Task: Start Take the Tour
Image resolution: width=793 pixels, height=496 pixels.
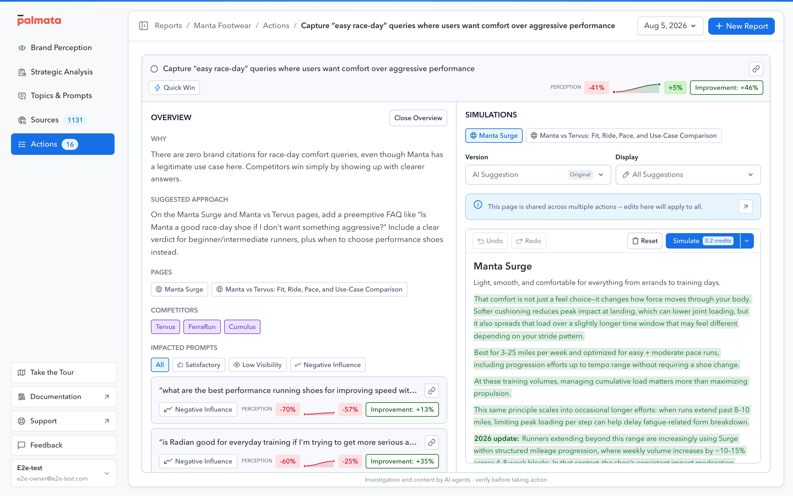Action: (x=64, y=372)
